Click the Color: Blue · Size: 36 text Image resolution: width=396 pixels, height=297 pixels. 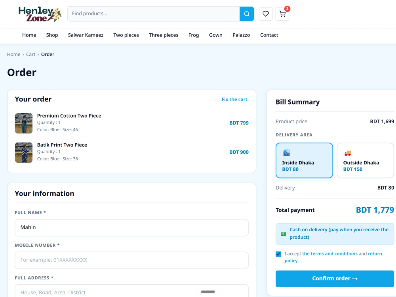coord(57,159)
